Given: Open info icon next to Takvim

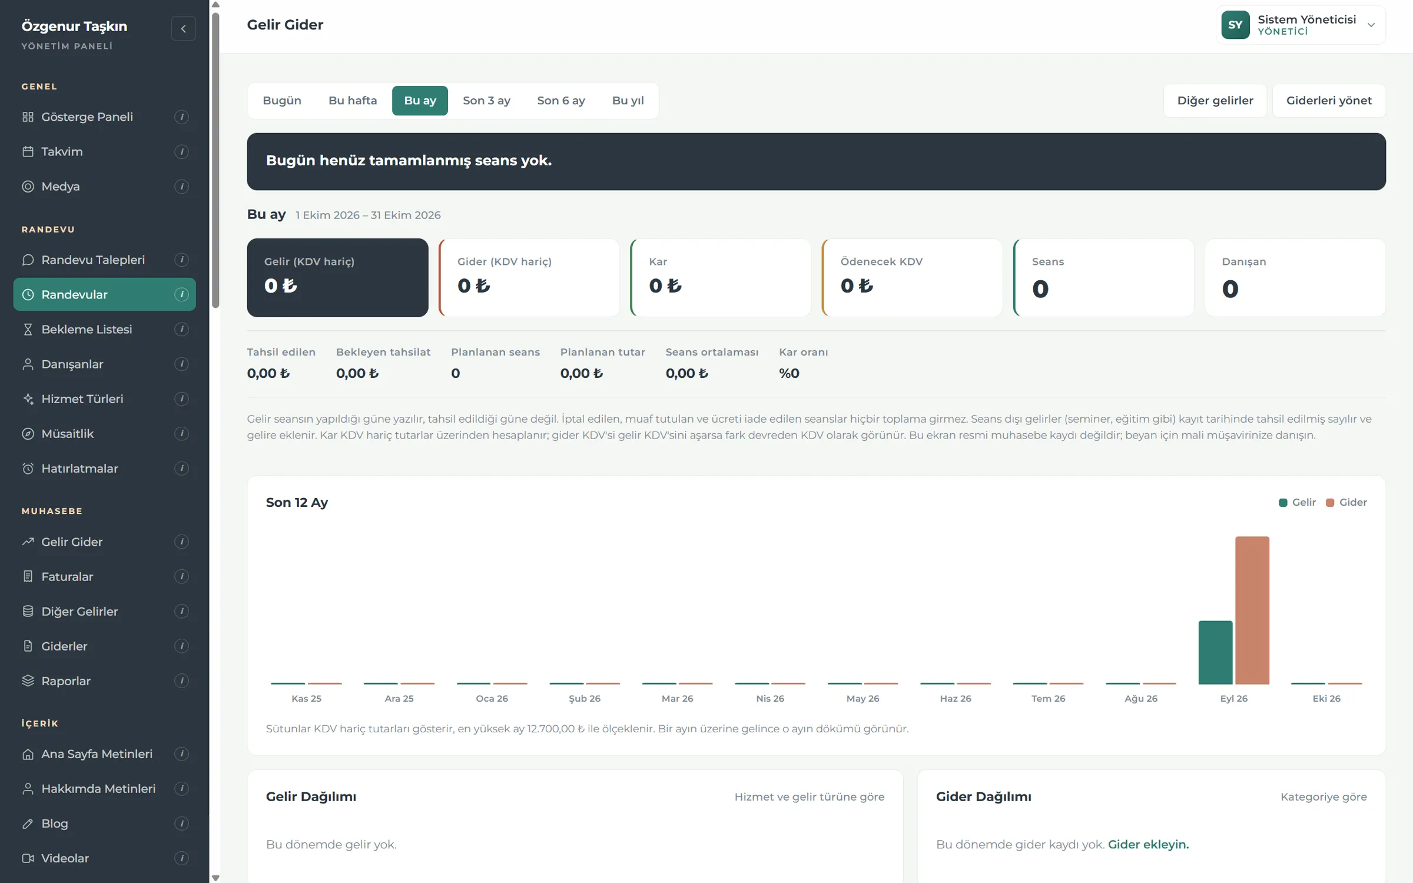Looking at the screenshot, I should [x=181, y=151].
